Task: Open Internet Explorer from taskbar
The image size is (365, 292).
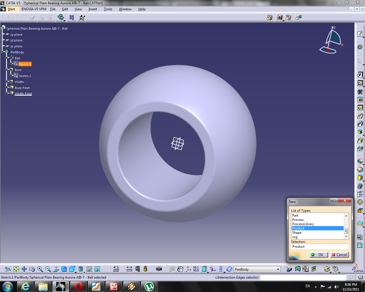Action: [x=25, y=287]
